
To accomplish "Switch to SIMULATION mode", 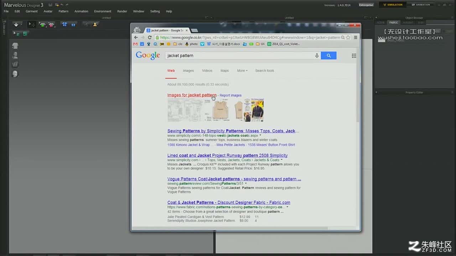I will [x=393, y=5].
